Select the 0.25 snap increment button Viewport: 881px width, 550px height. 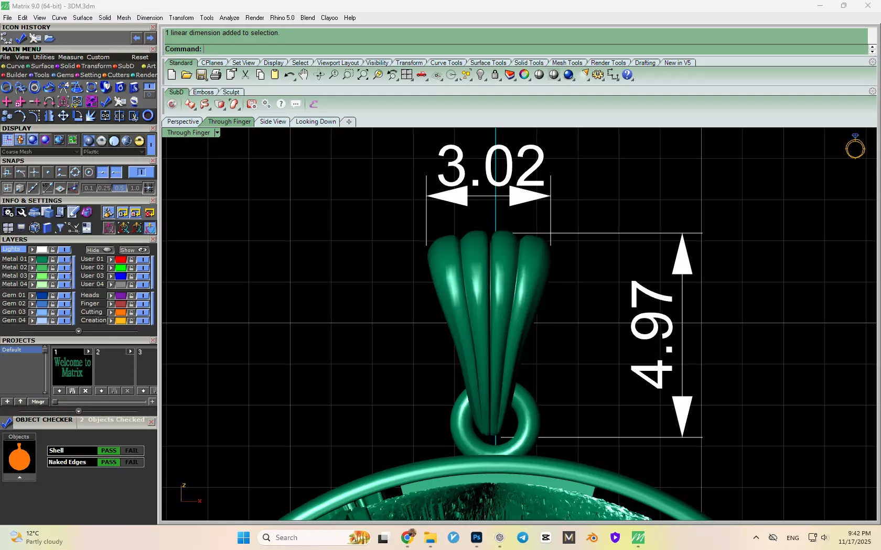(x=104, y=188)
